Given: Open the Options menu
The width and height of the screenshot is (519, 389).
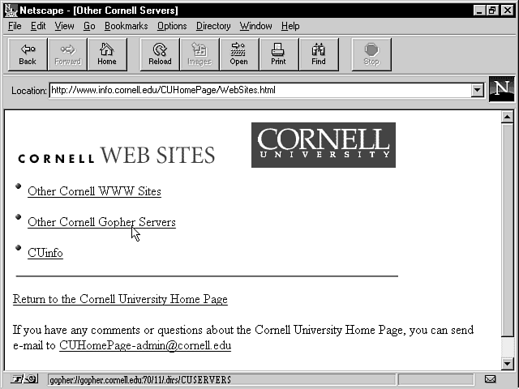Looking at the screenshot, I should point(172,26).
